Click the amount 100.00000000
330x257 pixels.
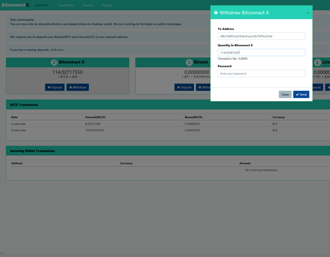(95, 130)
